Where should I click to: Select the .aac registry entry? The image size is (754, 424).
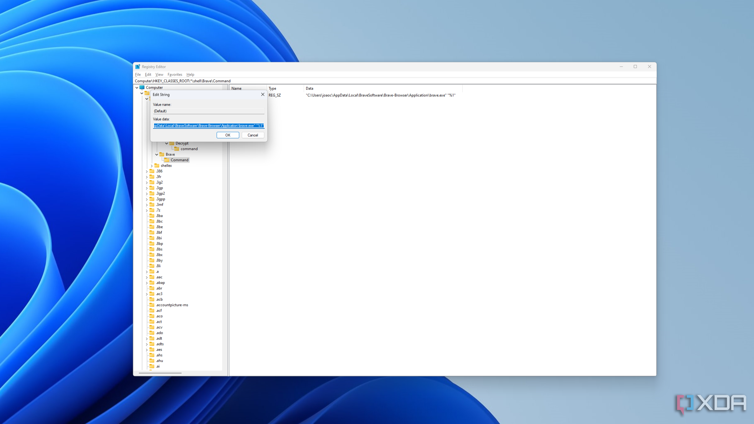pos(159,277)
